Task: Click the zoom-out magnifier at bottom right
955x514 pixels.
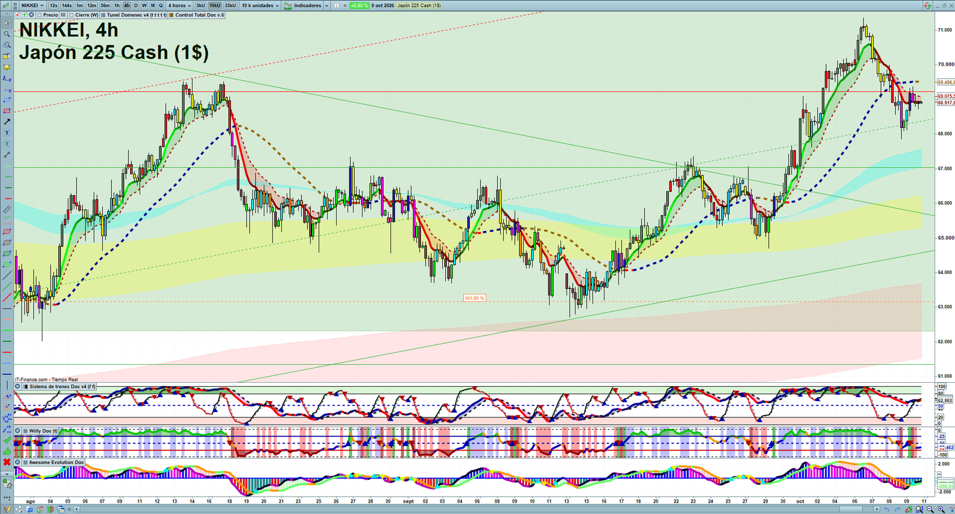Action: point(930,509)
